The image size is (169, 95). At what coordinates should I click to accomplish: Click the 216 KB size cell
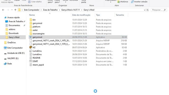pyautogui.click(x=124, y=40)
